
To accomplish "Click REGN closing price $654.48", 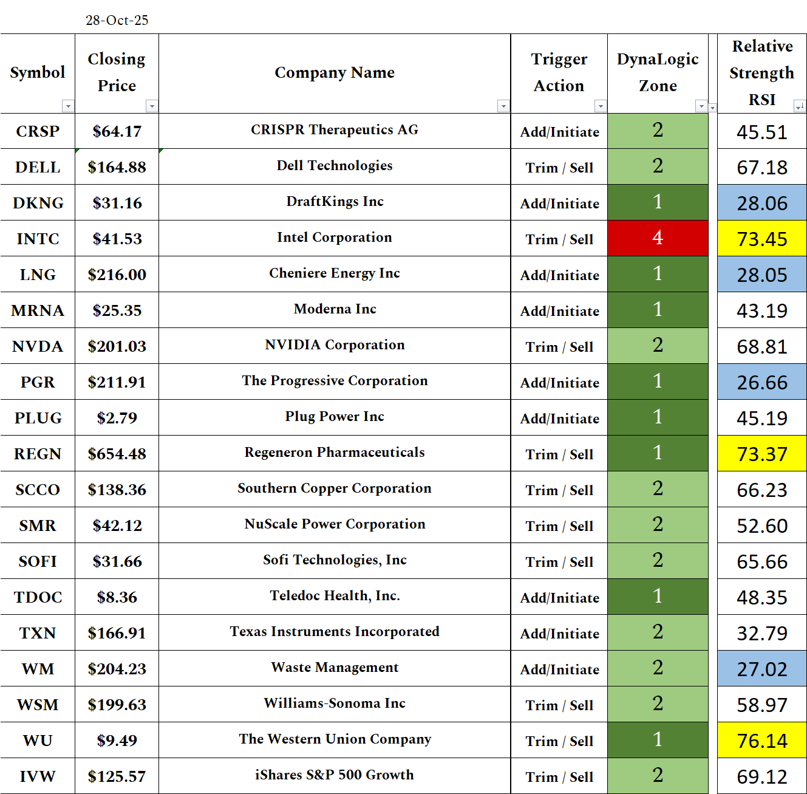I will 117,453.
